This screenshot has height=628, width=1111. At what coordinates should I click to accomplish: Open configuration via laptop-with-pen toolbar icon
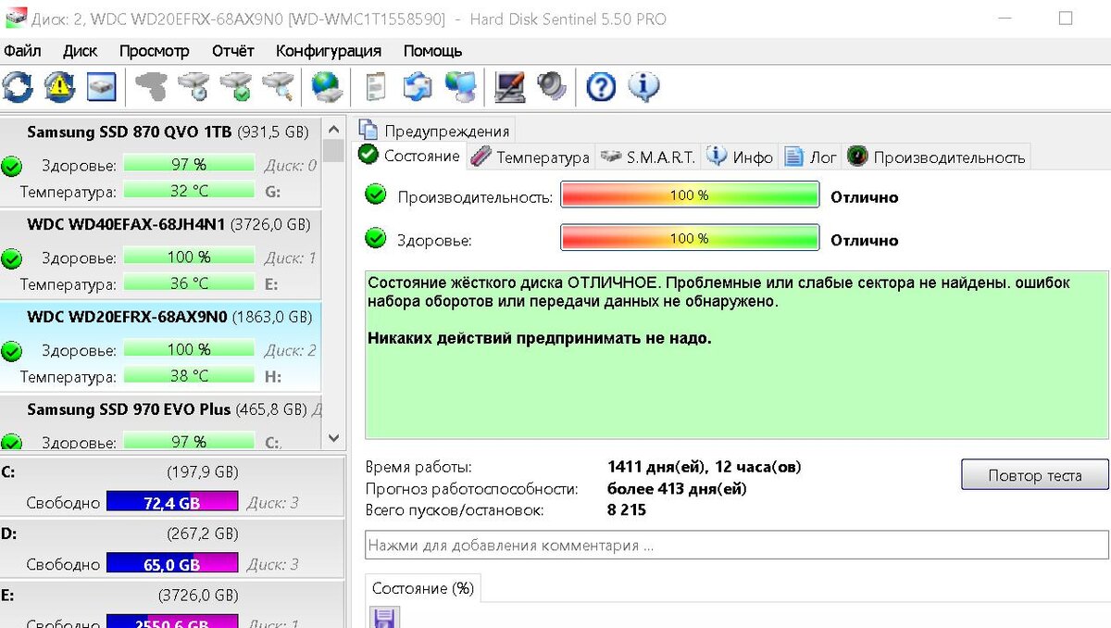point(509,87)
